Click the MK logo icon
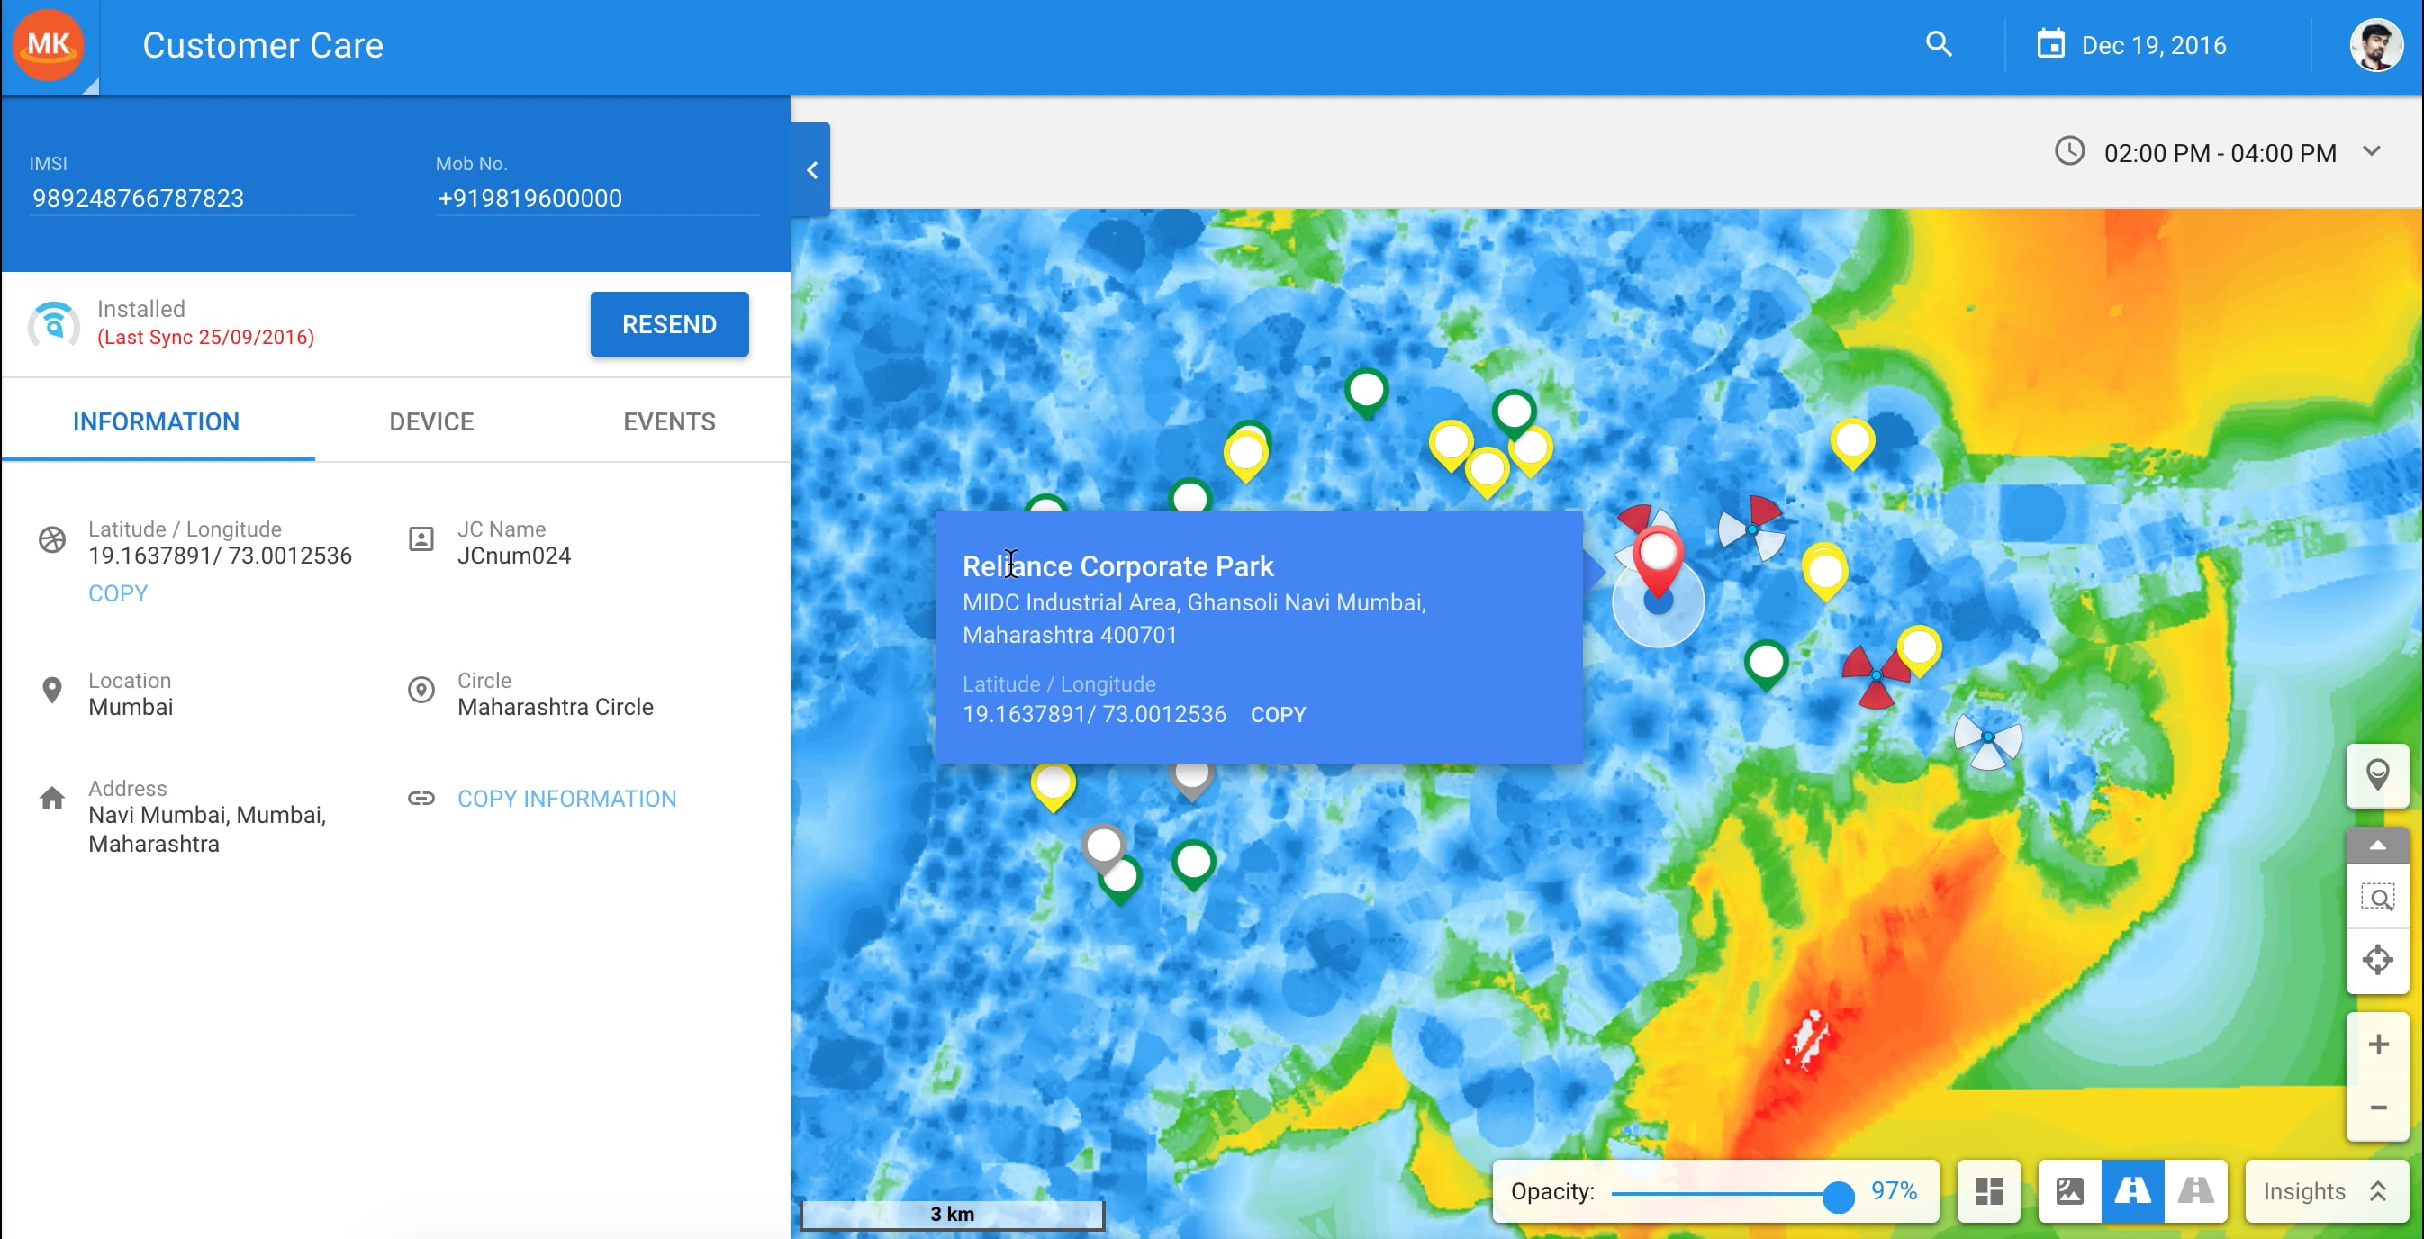Viewport: 2424px width, 1239px height. click(x=48, y=44)
